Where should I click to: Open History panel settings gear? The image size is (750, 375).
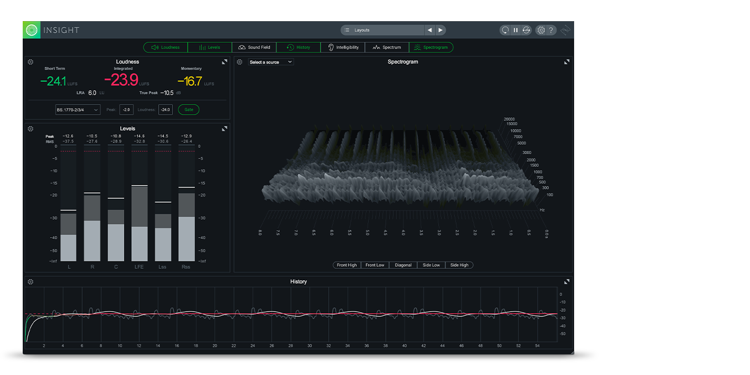[x=31, y=282]
